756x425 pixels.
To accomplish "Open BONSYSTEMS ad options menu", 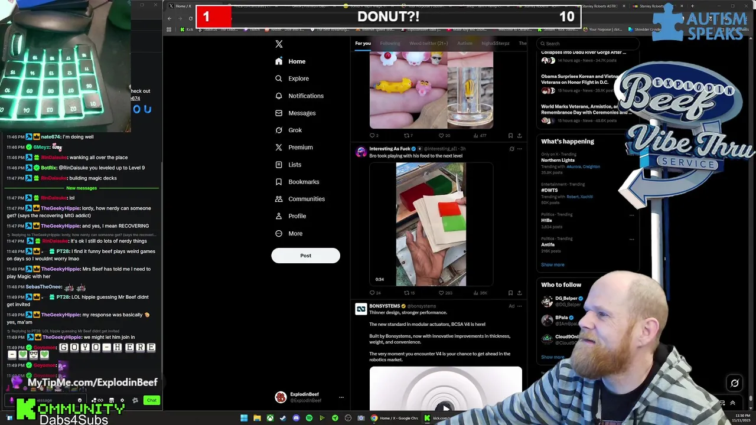I will 520,306.
